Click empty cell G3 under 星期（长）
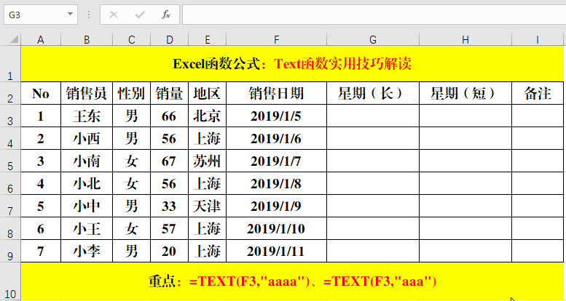Viewport: 566px width, 301px height. (373, 116)
